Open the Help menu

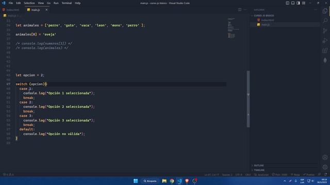(x=77, y=3)
